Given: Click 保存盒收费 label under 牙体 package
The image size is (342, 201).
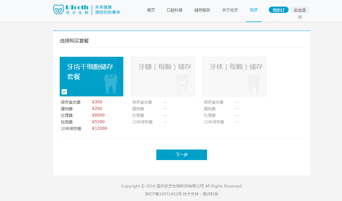Looking at the screenshot, I should (213, 102).
